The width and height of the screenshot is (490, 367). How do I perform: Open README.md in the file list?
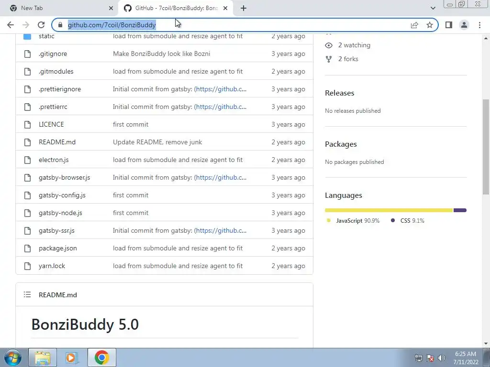[57, 142]
